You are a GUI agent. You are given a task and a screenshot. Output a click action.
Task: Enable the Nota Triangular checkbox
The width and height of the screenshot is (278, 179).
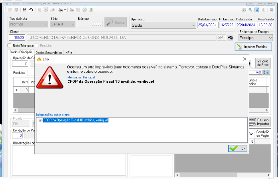(10, 46)
